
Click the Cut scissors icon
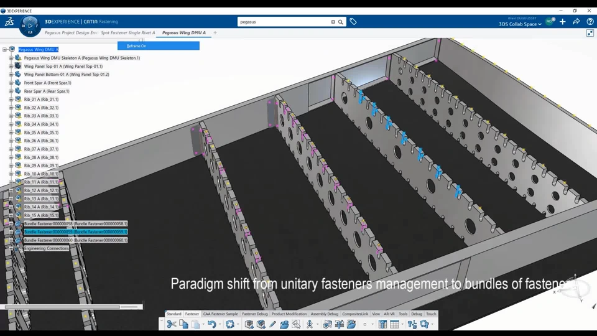[x=172, y=324]
